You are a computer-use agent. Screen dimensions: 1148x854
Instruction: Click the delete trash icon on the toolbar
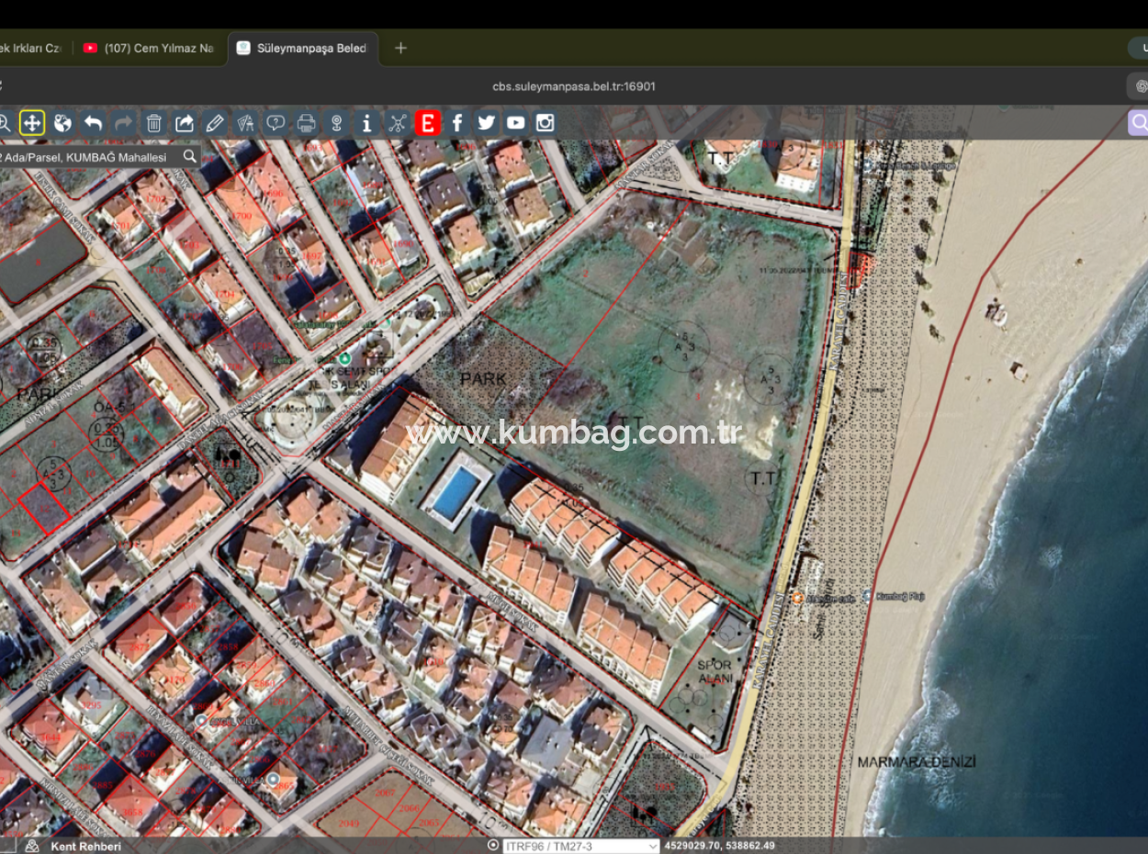(x=153, y=122)
